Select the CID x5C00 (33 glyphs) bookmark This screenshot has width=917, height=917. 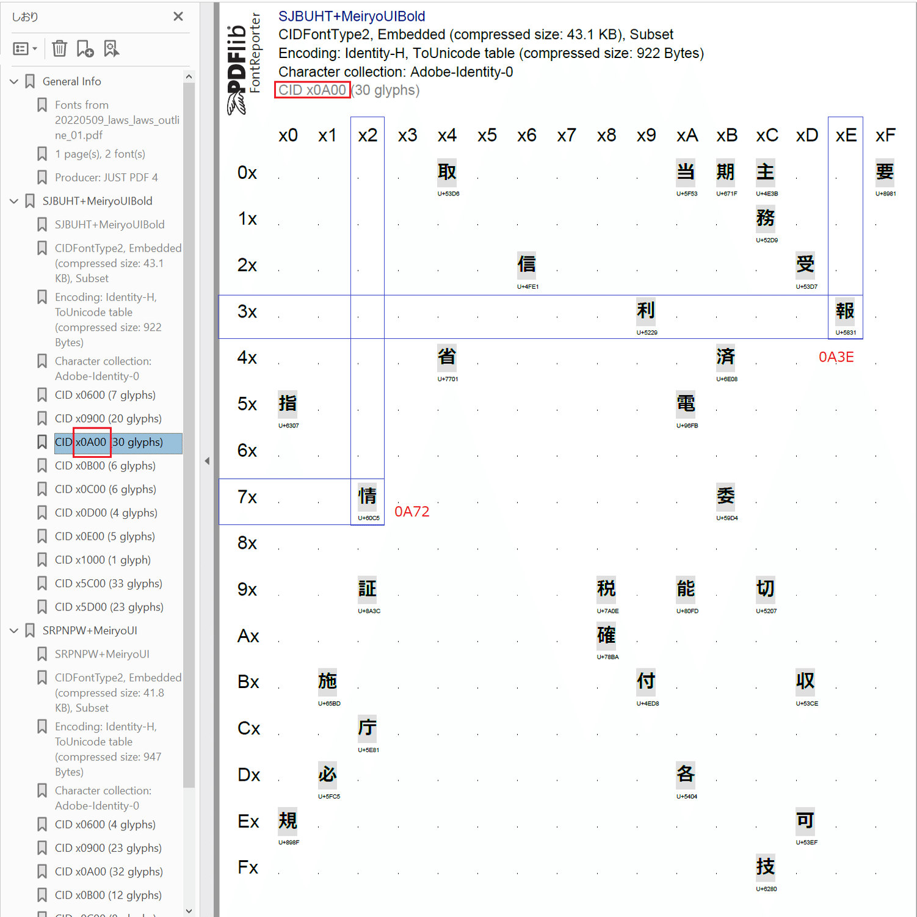tap(108, 583)
